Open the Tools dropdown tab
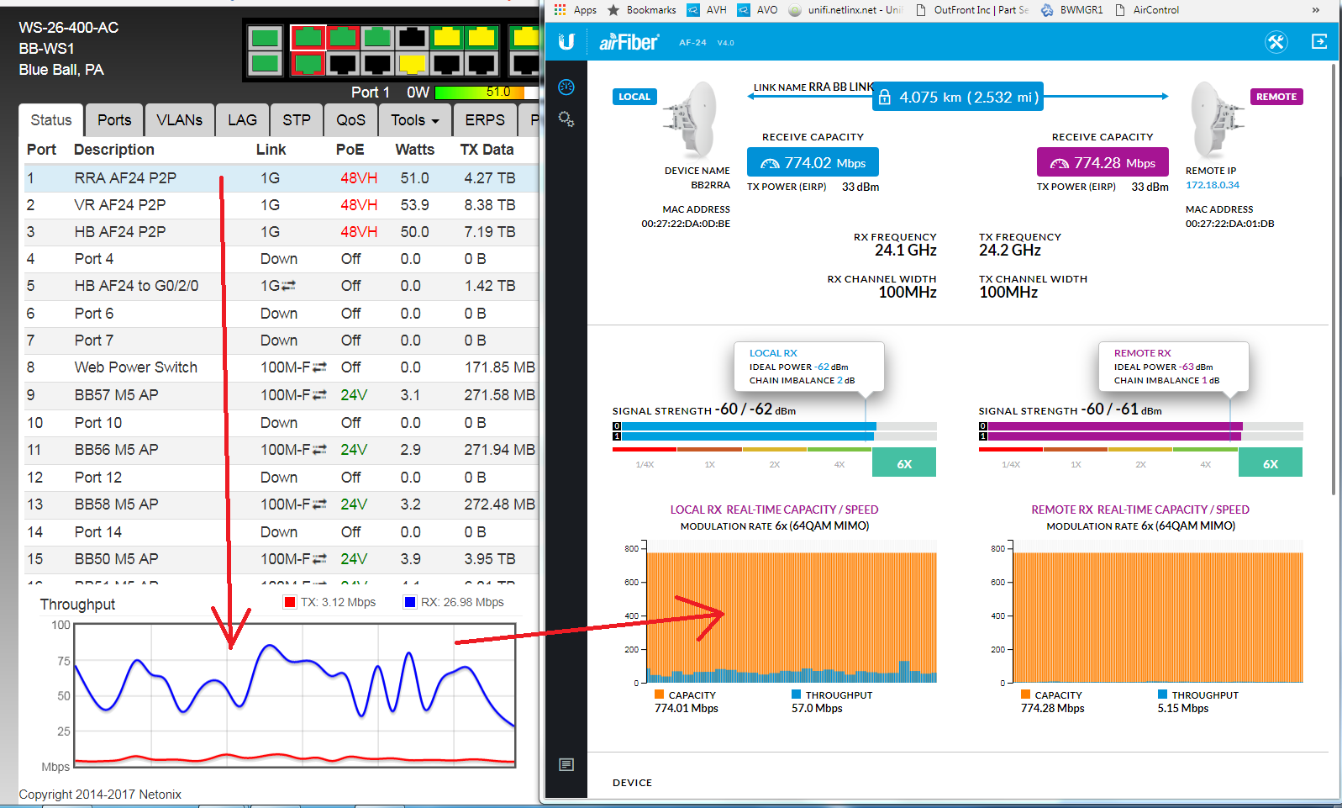The height and width of the screenshot is (808, 1342). click(x=414, y=120)
